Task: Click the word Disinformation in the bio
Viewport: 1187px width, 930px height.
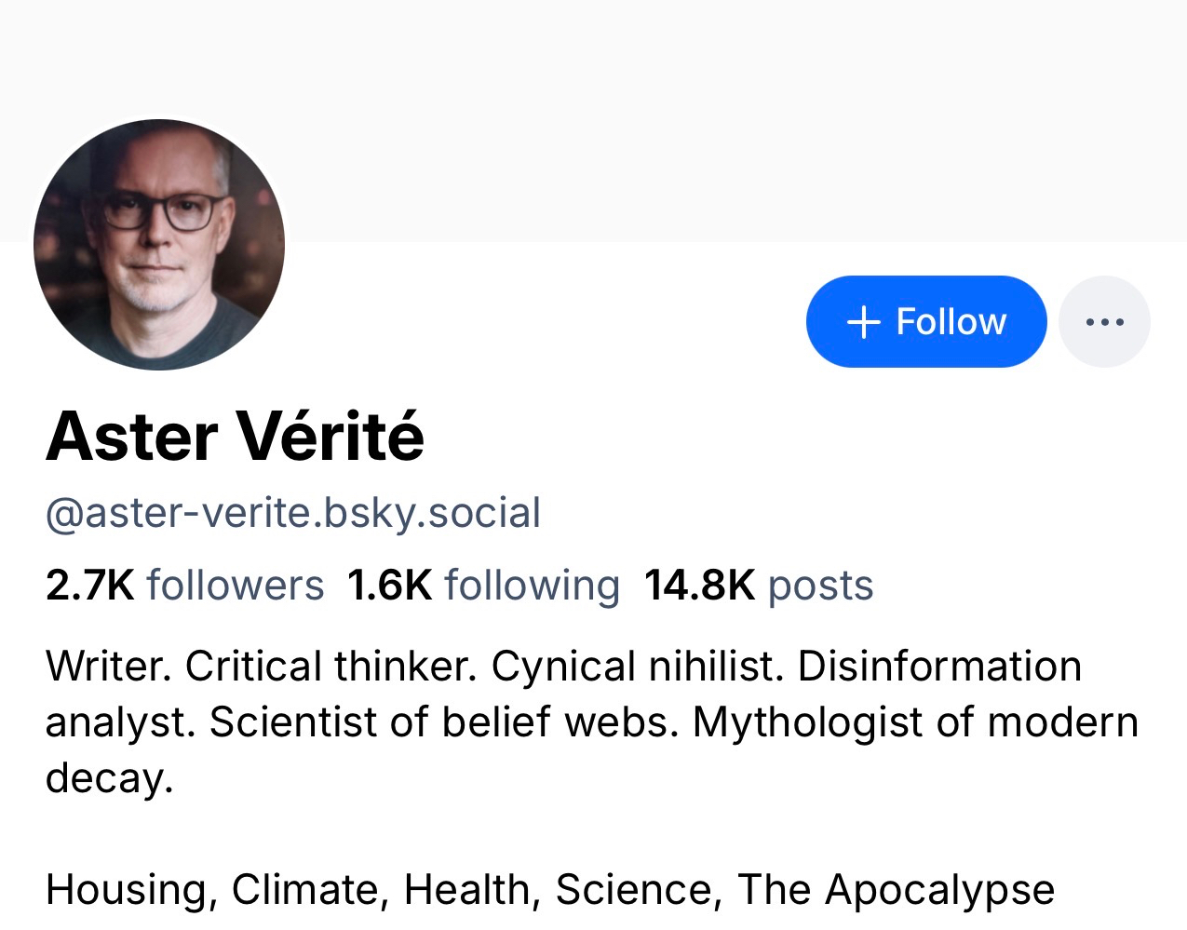Action: pyautogui.click(x=939, y=667)
